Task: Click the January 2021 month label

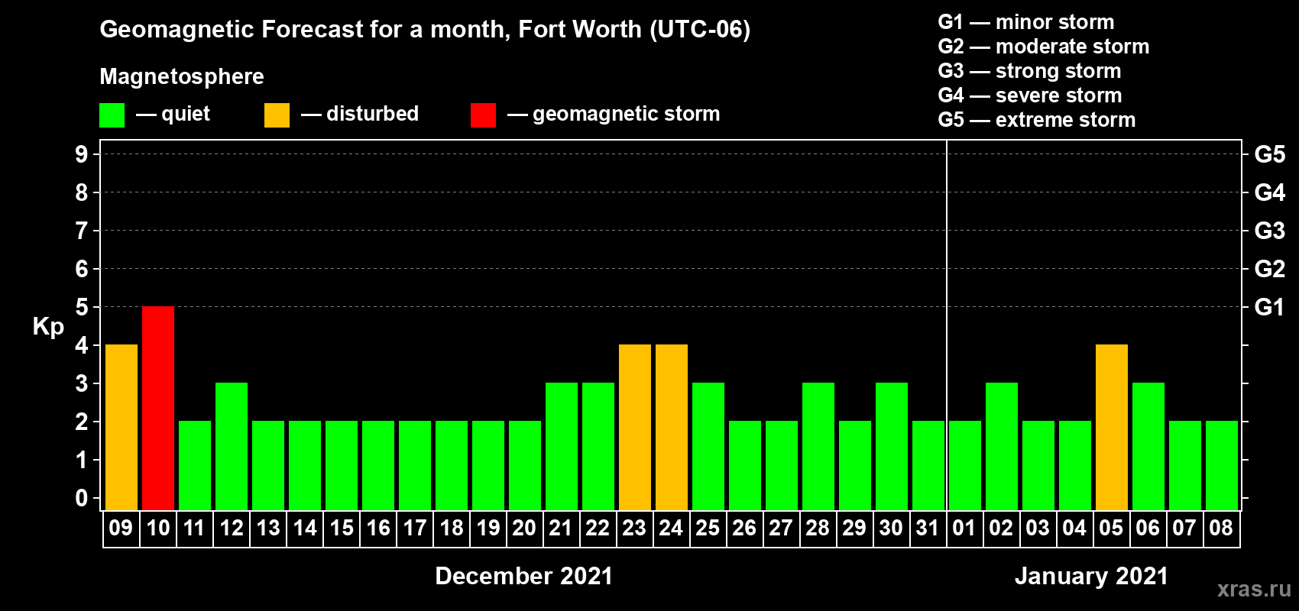Action: [1092, 576]
